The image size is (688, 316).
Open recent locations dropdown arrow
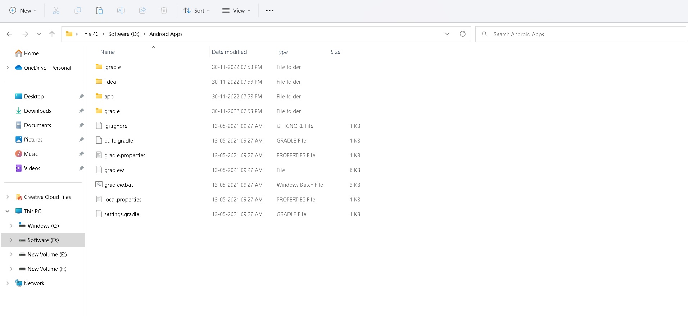tap(39, 34)
